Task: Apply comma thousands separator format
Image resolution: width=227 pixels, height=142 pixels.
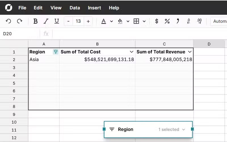Action: point(178,21)
